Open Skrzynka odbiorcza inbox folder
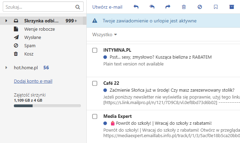Screen dimensions: 240x143 click(41, 21)
